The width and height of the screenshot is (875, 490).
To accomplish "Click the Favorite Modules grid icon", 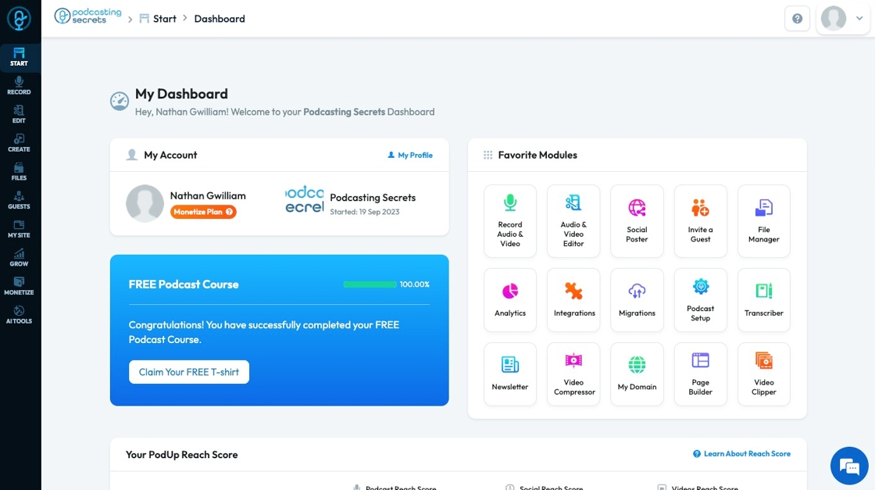I will click(x=487, y=156).
